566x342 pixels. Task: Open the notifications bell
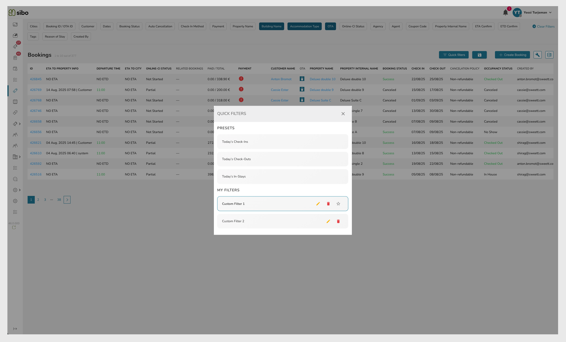tap(505, 13)
